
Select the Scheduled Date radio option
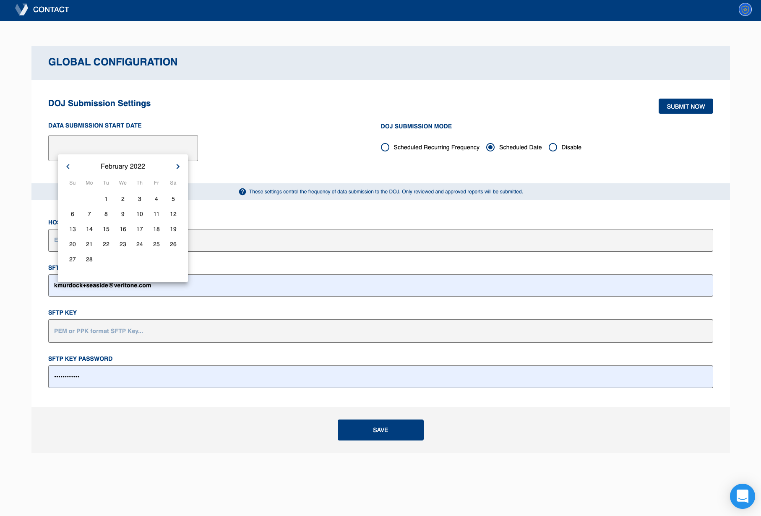[x=490, y=147]
